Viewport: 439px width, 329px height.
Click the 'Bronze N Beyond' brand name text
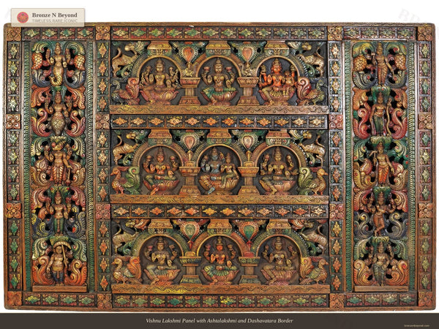[x=54, y=15]
